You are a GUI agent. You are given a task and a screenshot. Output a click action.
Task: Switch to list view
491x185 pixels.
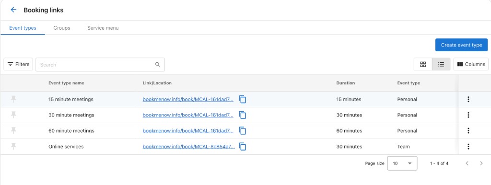coord(441,64)
